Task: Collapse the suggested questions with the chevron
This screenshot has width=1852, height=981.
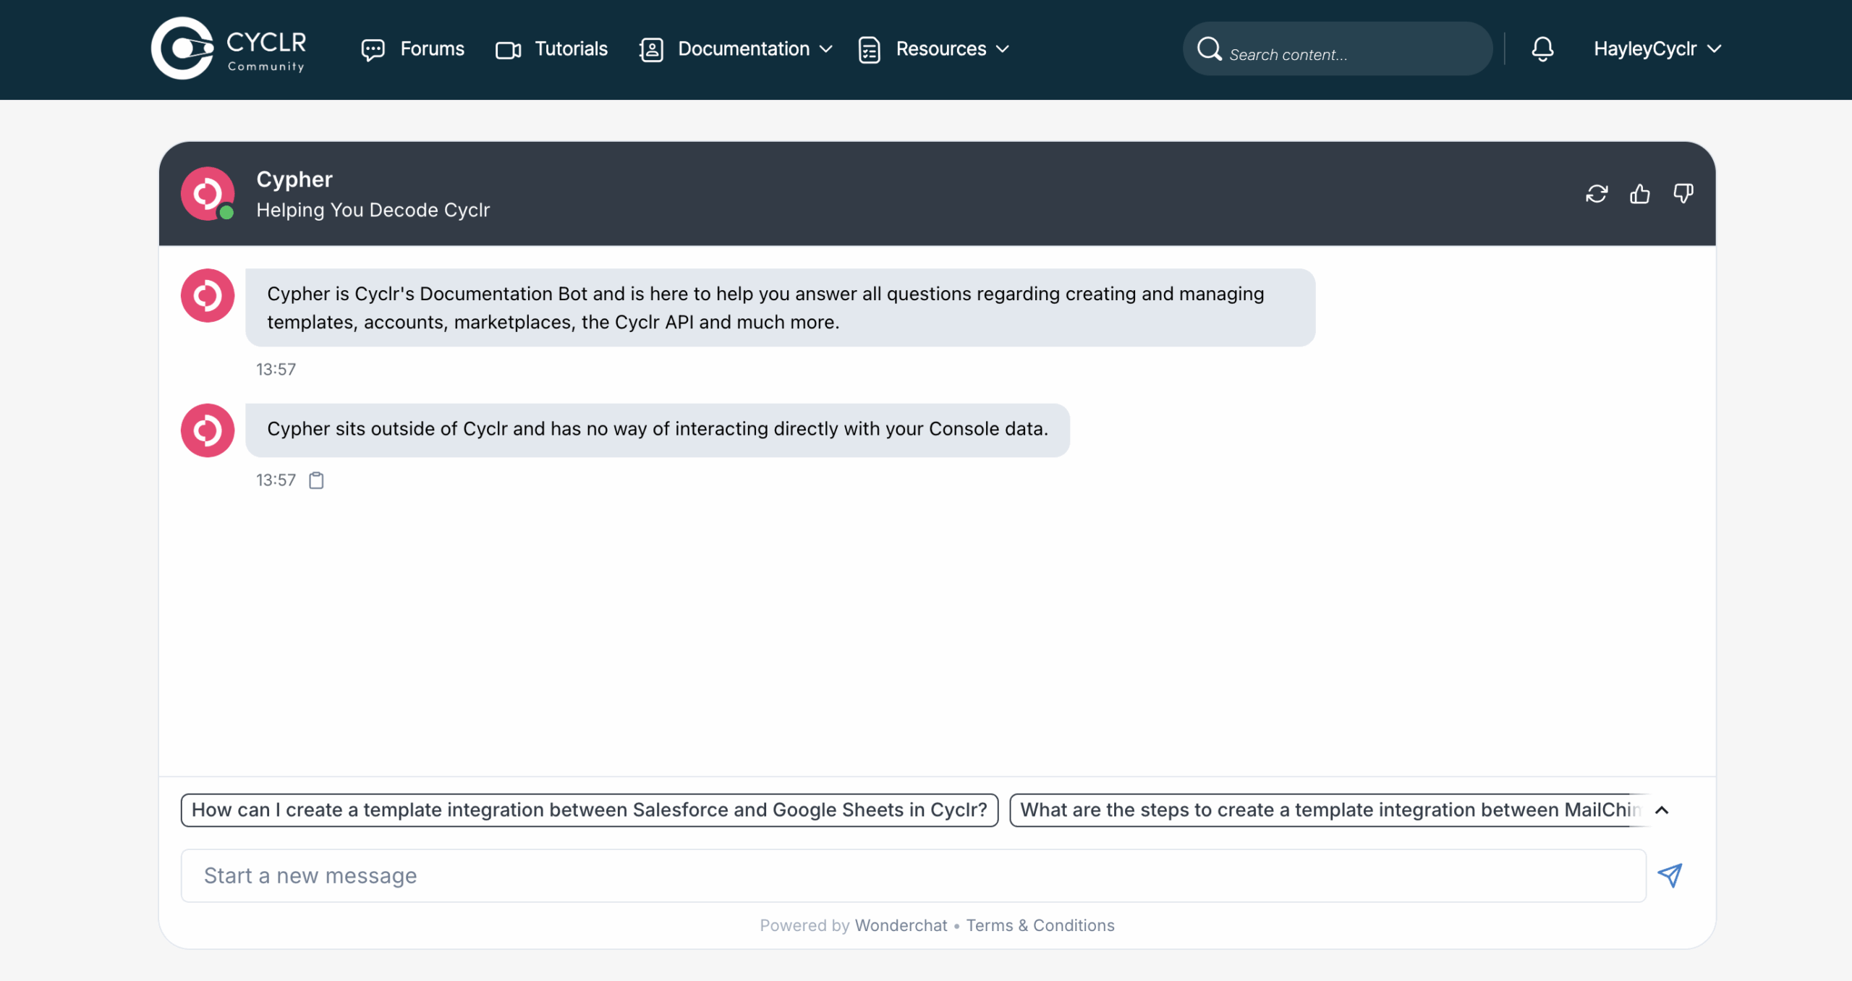Action: pyautogui.click(x=1662, y=810)
